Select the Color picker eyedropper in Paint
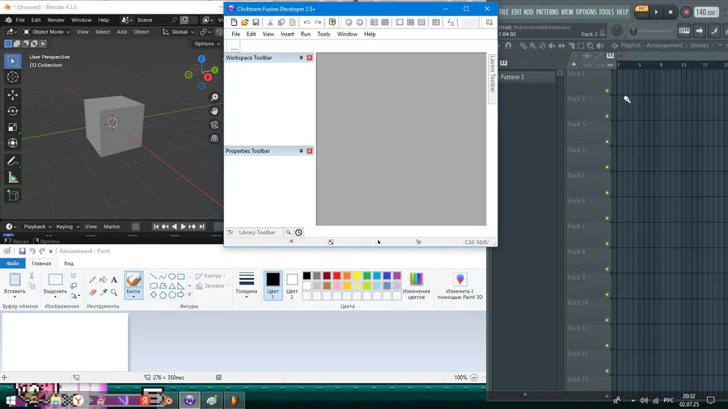 point(103,292)
